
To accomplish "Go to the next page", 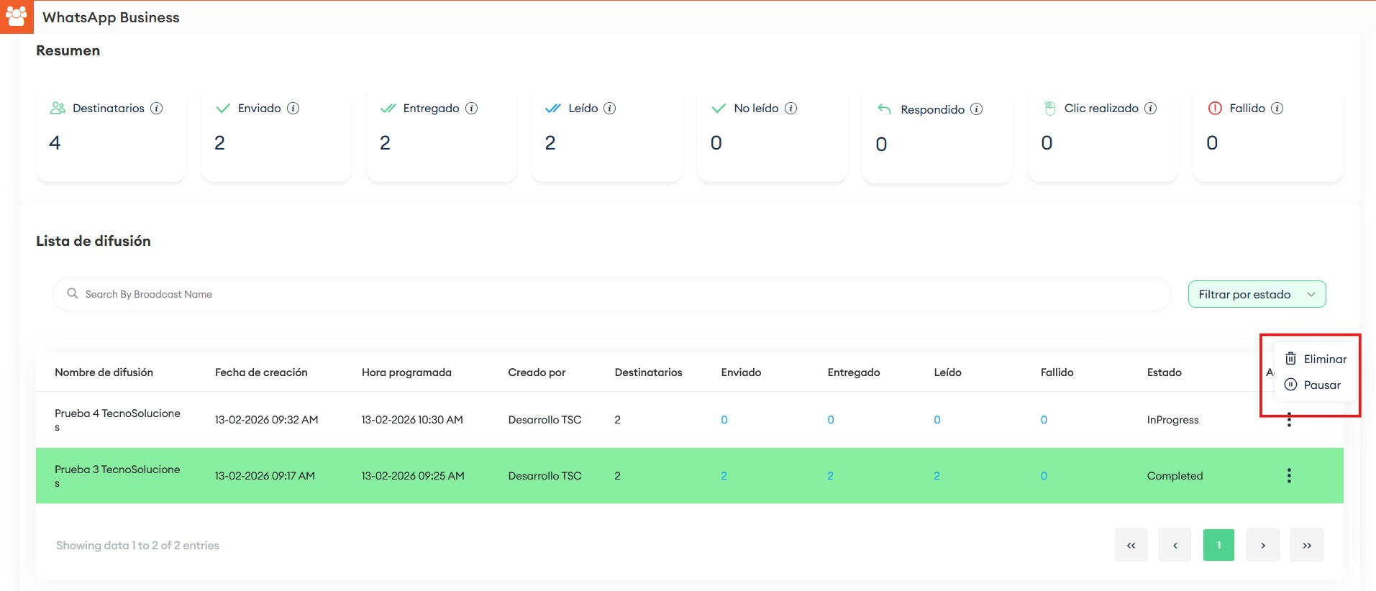I will point(1262,545).
